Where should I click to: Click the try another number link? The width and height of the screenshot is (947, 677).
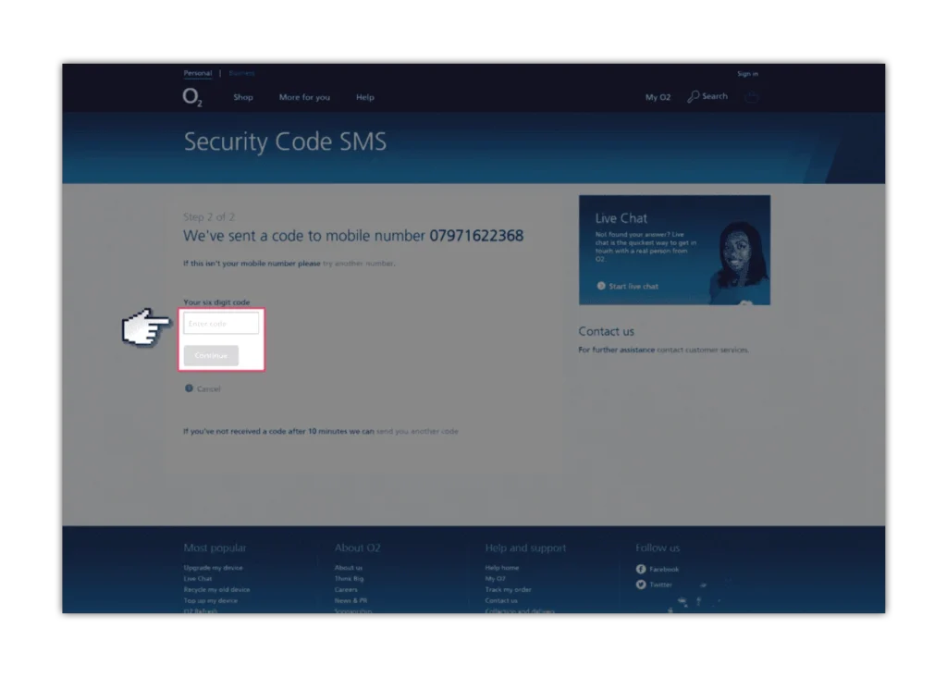(358, 264)
